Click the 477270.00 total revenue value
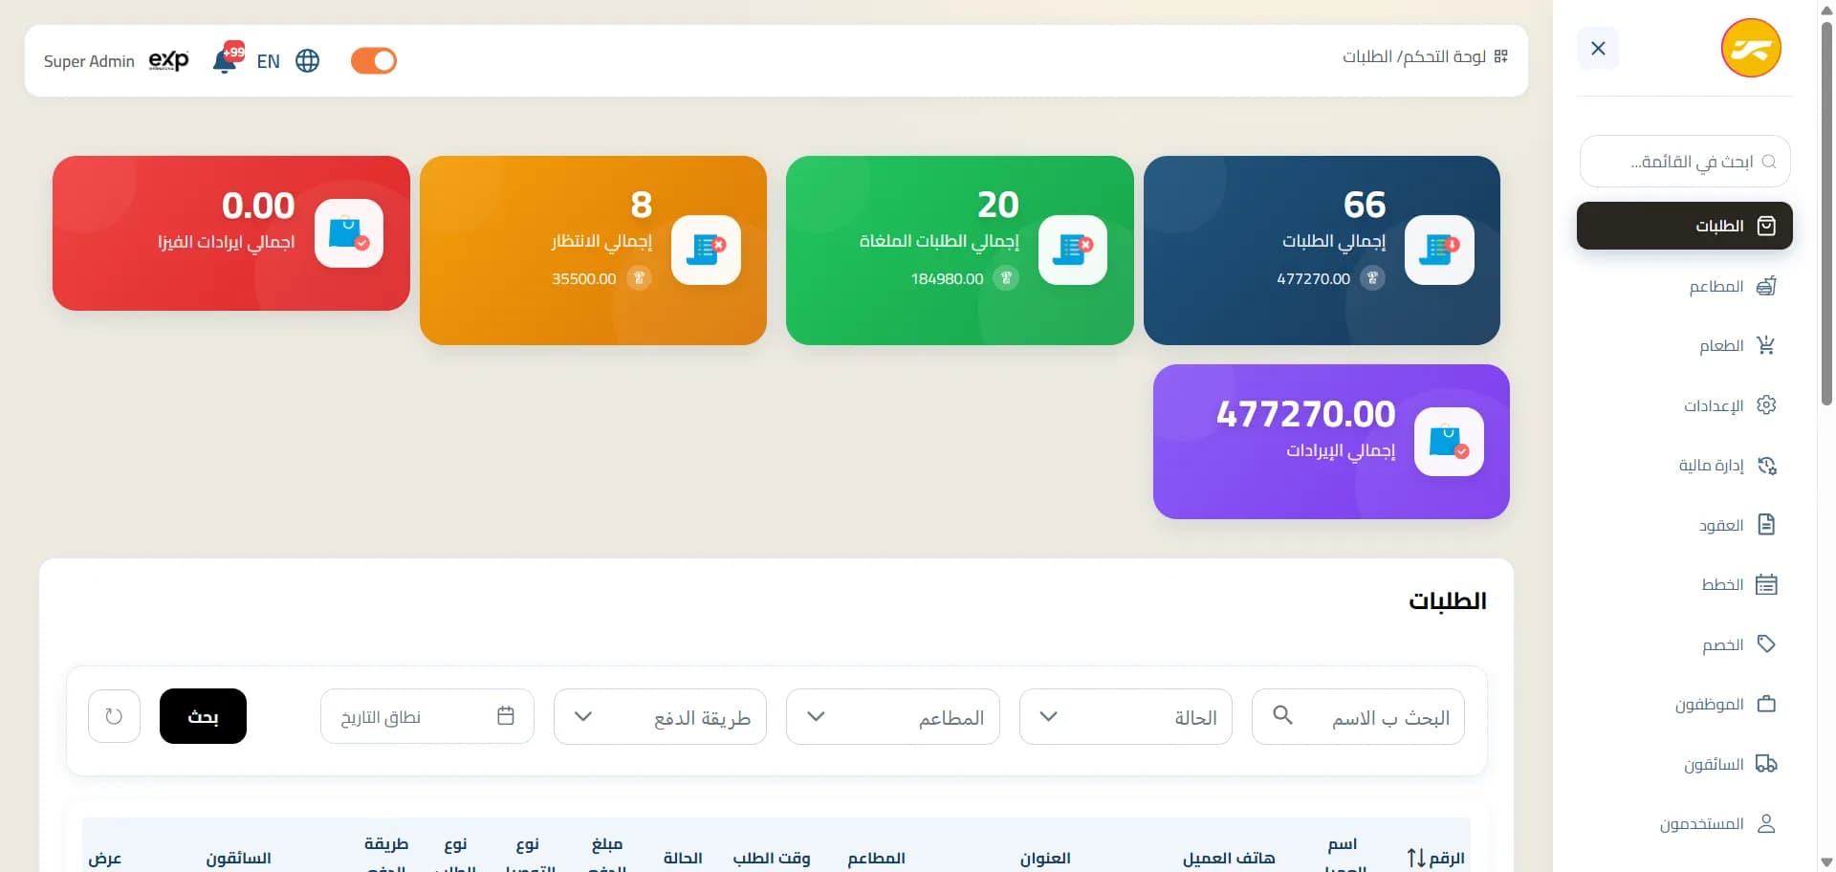 [1306, 414]
